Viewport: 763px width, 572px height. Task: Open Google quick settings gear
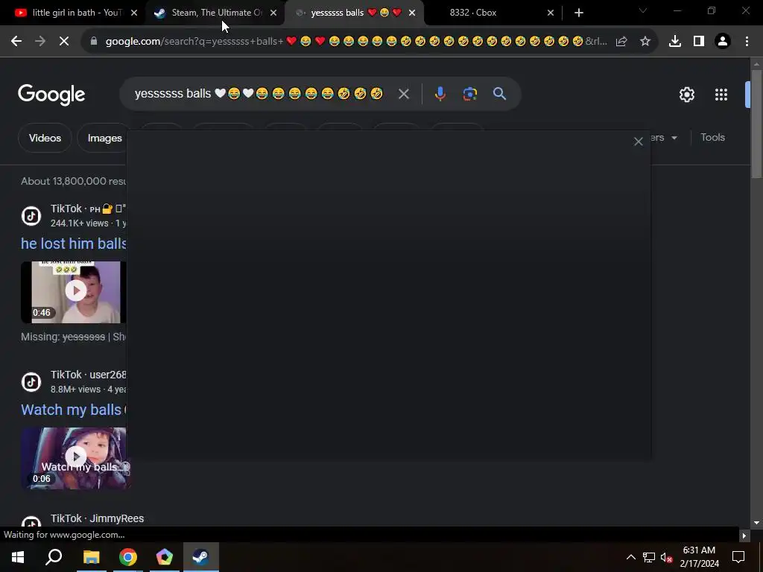click(686, 95)
